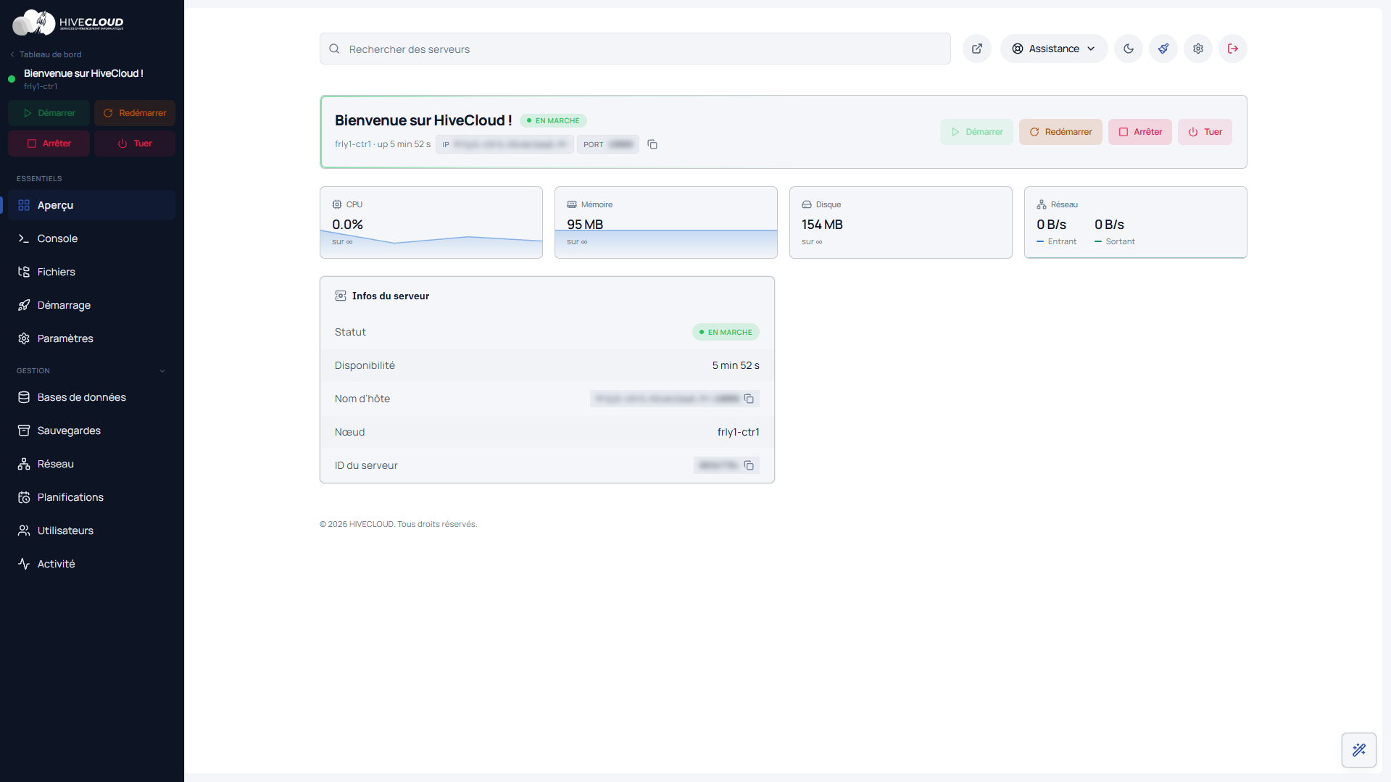Click the PORT badge in header card

[608, 144]
